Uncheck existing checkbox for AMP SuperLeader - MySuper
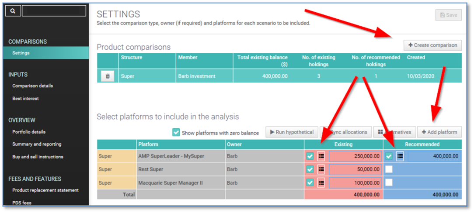Viewport: 474px width, 213px height. pos(310,156)
